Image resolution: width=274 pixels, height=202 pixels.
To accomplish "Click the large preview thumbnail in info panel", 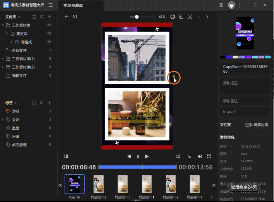I will [x=245, y=33].
